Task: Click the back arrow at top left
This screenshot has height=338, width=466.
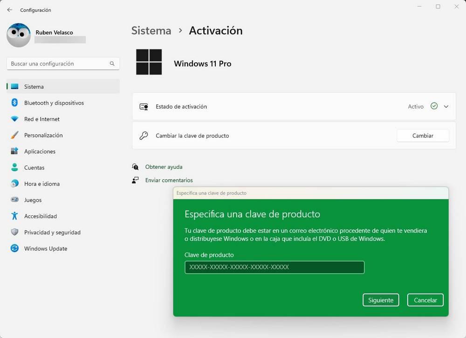Action: tap(9, 9)
